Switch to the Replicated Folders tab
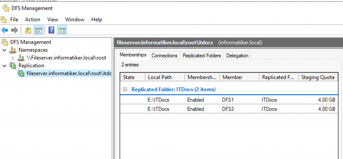Screen dimensions: 343x159 (x=202, y=56)
